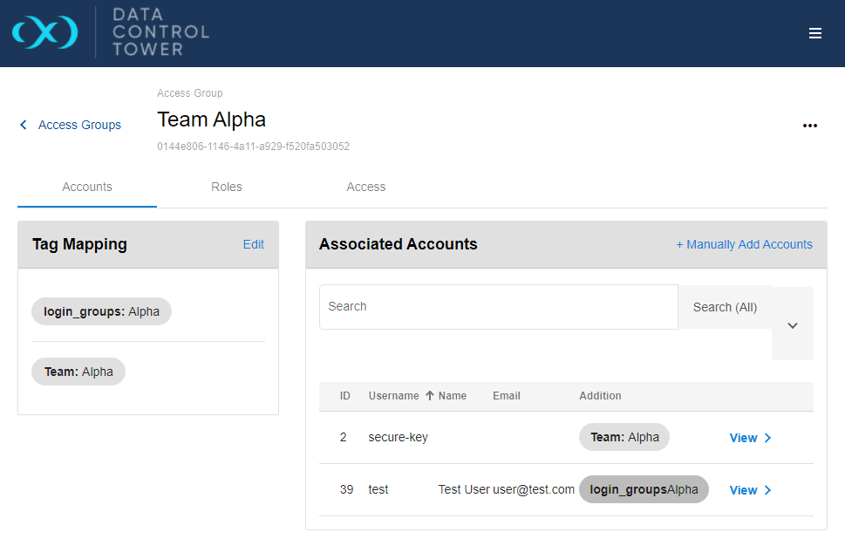Switch to the Accounts tab
This screenshot has width=845, height=539.
tap(87, 187)
